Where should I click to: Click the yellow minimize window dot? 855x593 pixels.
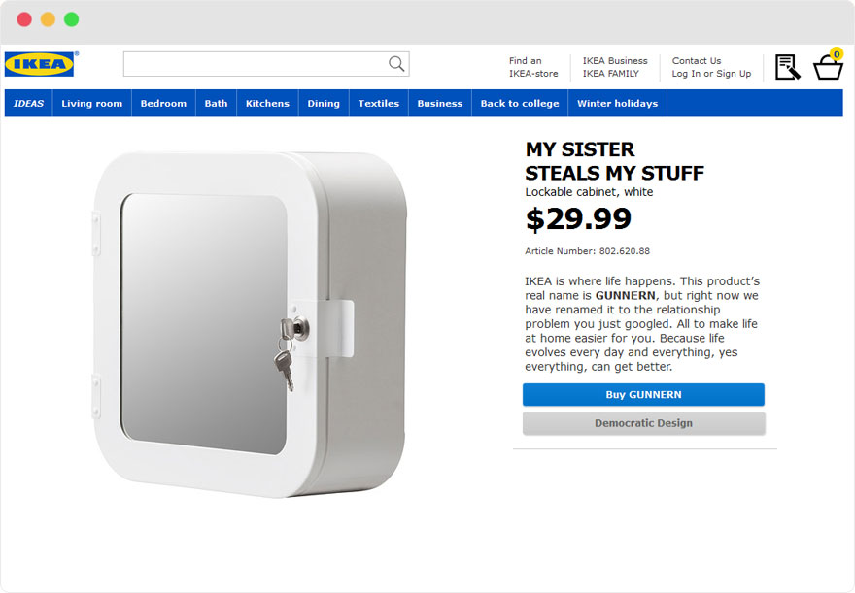coord(48,19)
